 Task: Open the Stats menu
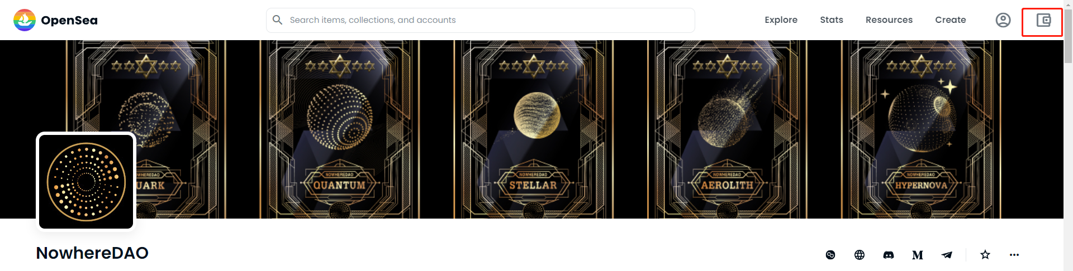click(831, 20)
